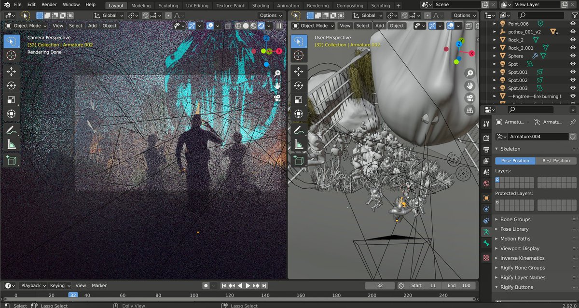Play the animation forward
Image resolution: width=579 pixels, height=308 pixels.
click(x=248, y=286)
